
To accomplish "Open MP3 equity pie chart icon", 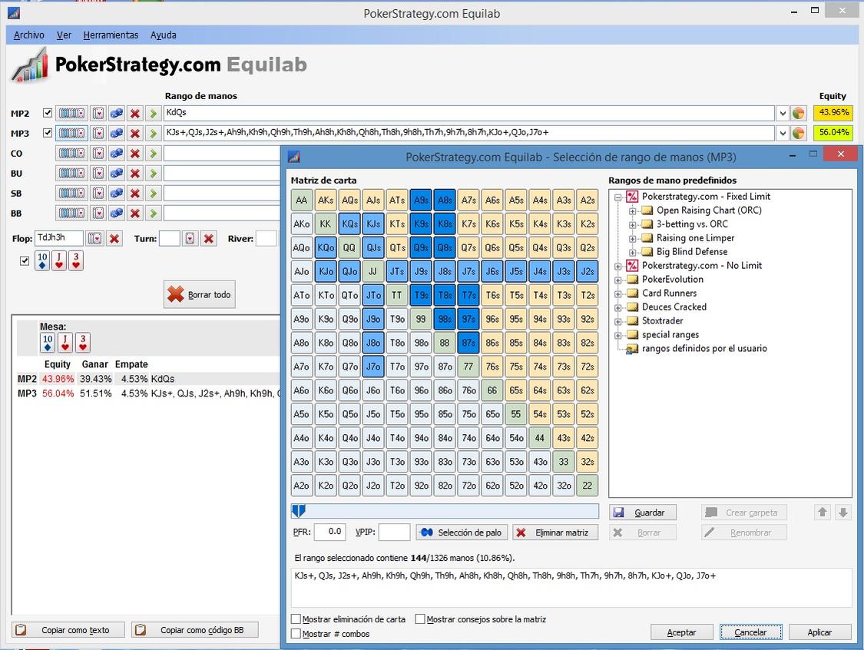I will 798,134.
